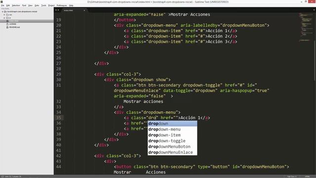316x178 pixels.
Task: Open LICENSE file in sidebar
Action: [x=13, y=24]
